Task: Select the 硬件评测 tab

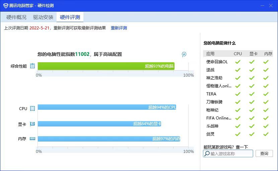Action: pos(70,17)
